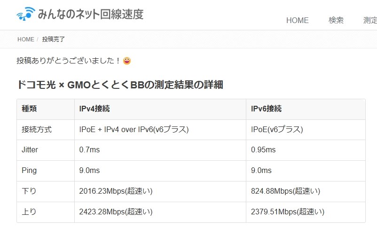Click the IPv6接続 column header

[306, 109]
